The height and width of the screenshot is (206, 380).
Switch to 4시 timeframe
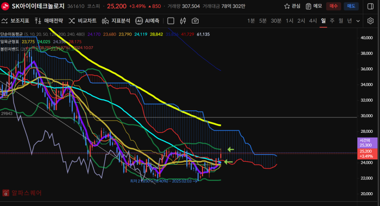point(313,21)
